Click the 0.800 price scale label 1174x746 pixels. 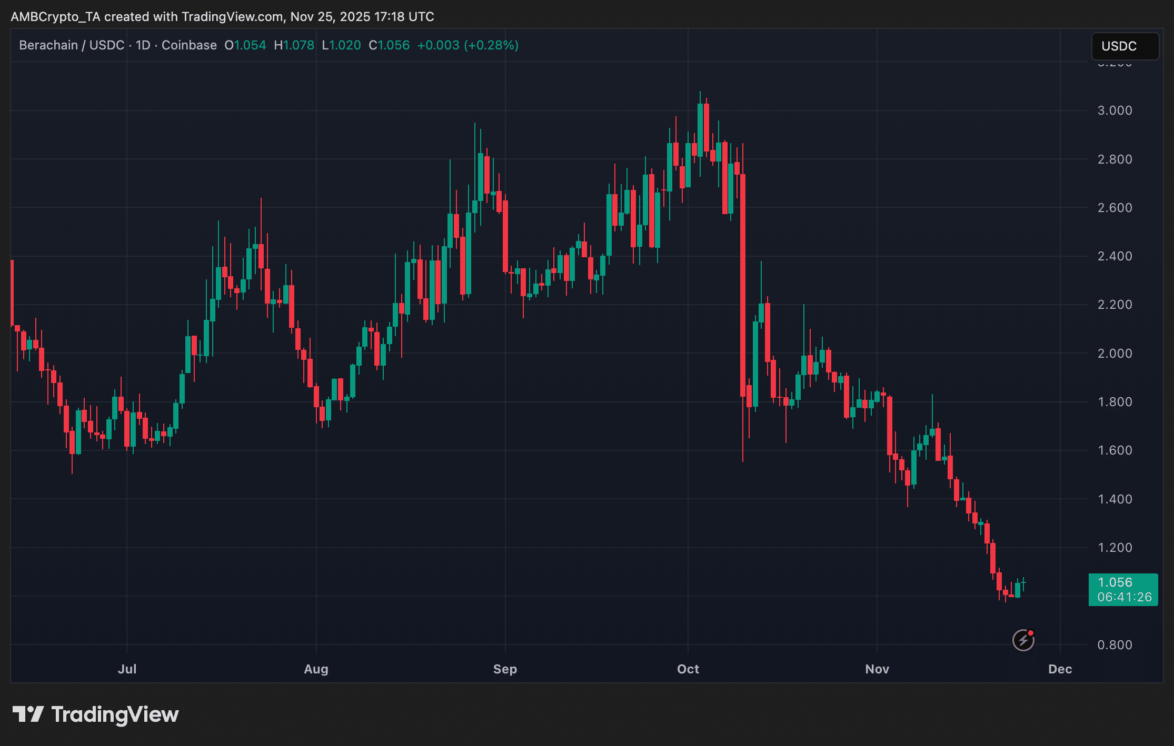point(1115,645)
